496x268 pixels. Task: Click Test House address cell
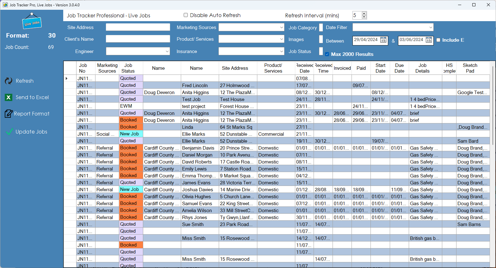[238, 99]
